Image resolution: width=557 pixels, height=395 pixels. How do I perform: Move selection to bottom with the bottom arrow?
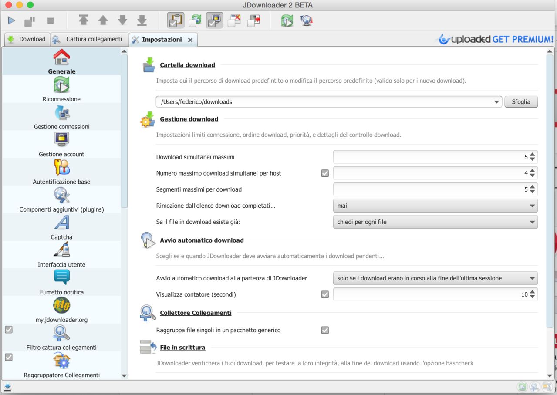click(x=142, y=20)
